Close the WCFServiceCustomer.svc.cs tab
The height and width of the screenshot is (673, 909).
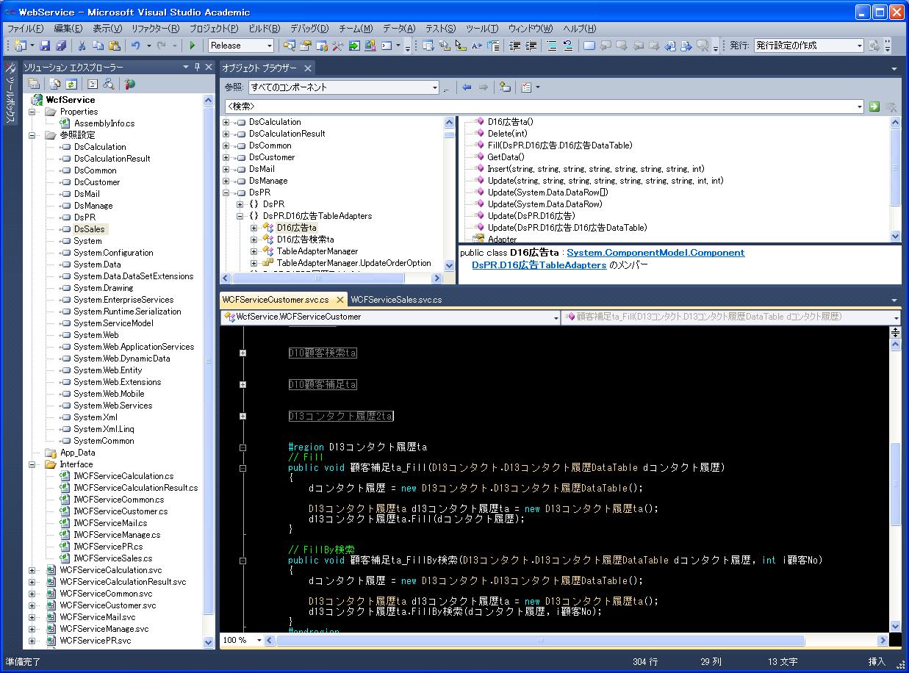coord(340,300)
